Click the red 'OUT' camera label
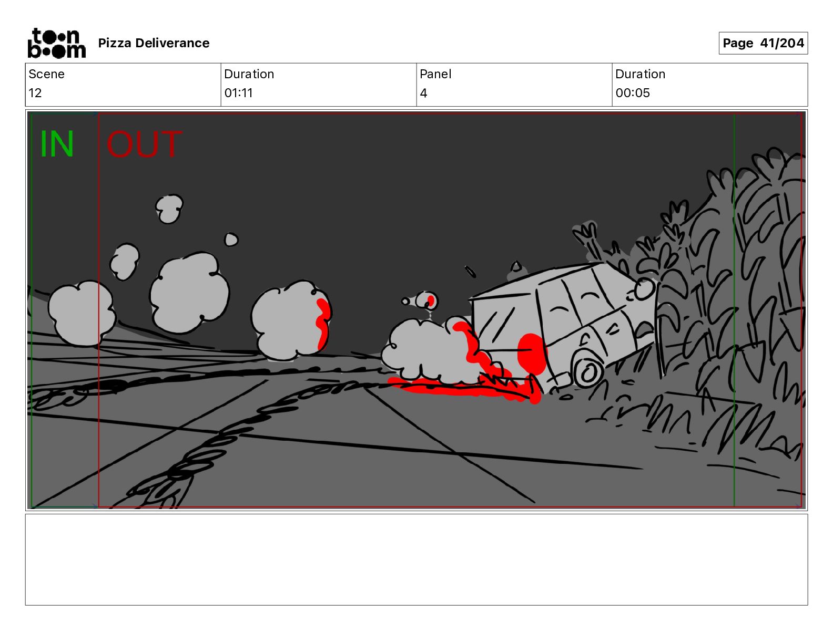Screen dimensions: 833x643 [x=144, y=144]
